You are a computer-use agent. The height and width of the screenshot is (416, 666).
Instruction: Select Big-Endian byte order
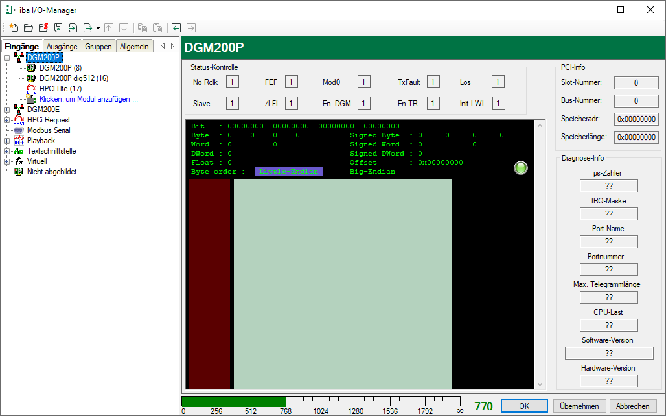(372, 172)
